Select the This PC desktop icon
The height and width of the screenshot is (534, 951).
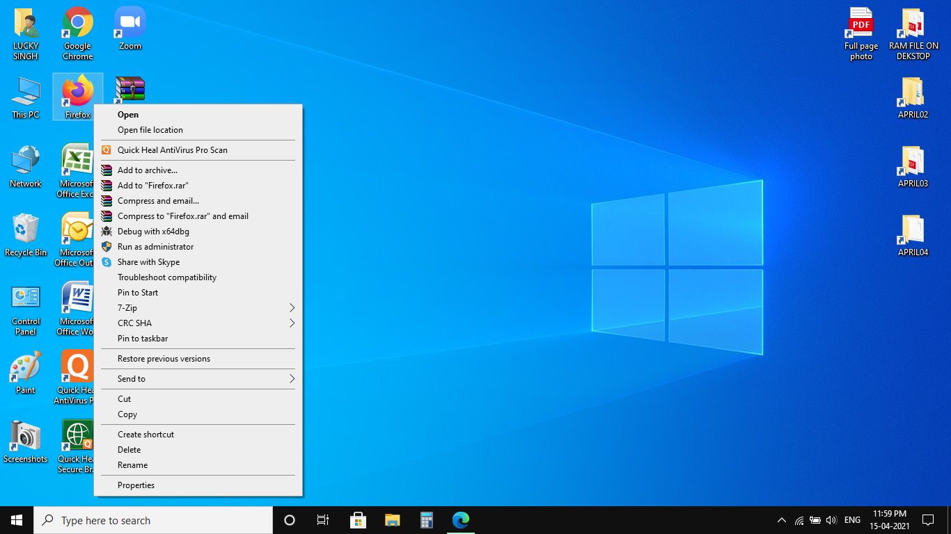(26, 97)
